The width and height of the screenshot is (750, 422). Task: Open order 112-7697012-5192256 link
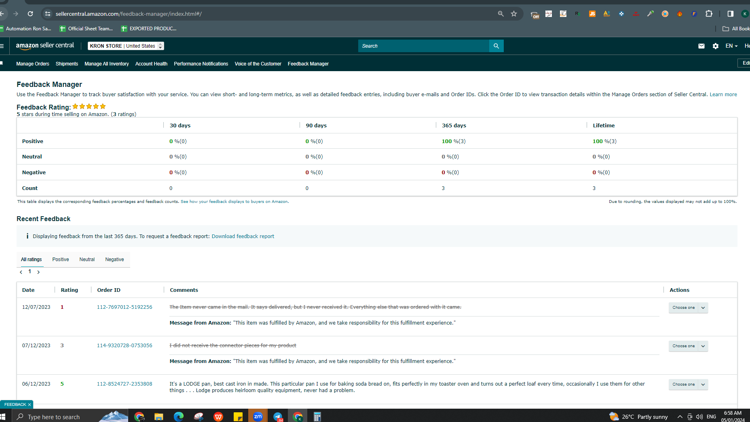pos(125,307)
